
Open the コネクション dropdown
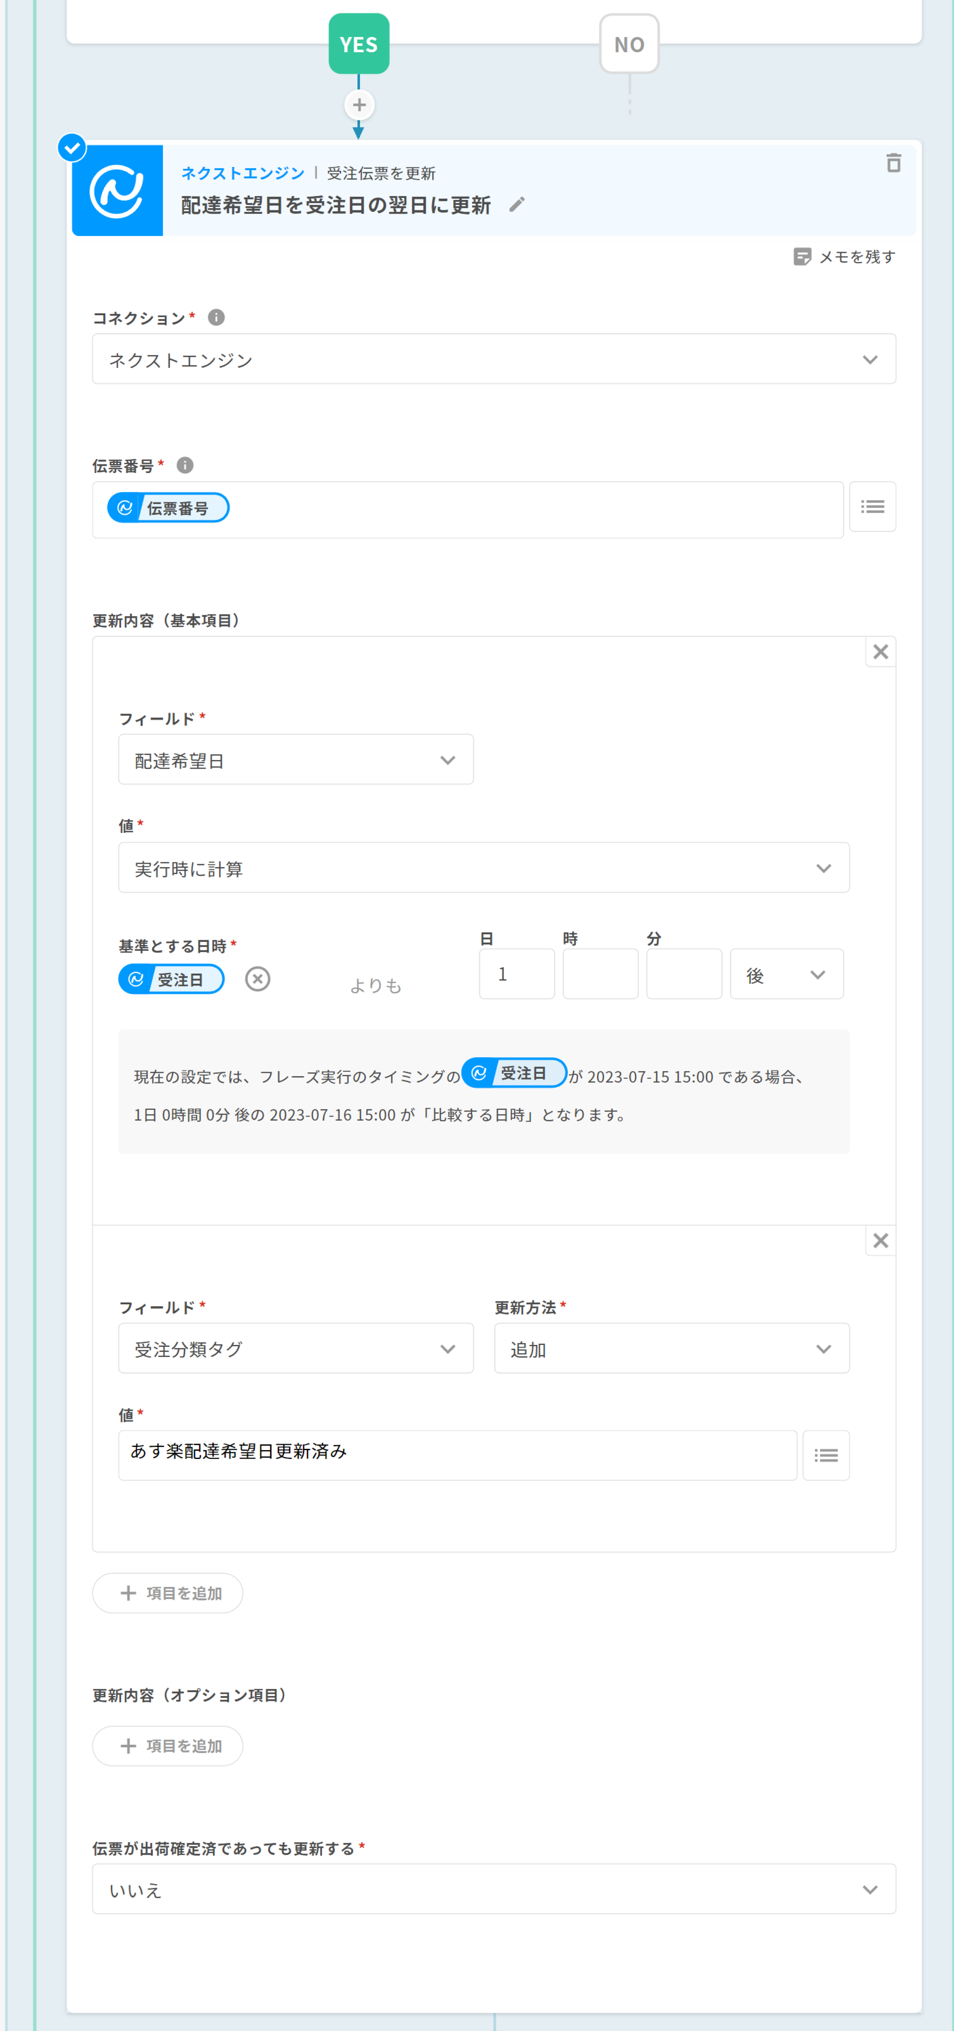tap(493, 360)
